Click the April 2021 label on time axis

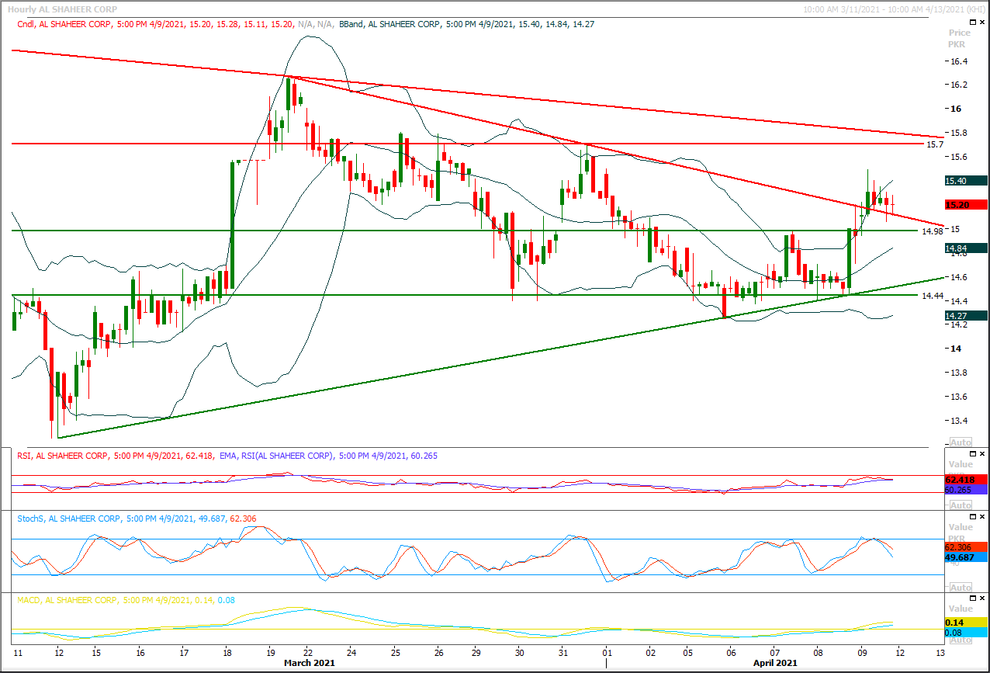click(x=774, y=663)
